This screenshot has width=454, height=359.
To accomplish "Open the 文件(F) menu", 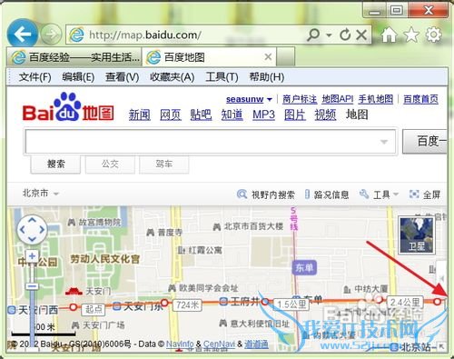I will pyautogui.click(x=35, y=77).
